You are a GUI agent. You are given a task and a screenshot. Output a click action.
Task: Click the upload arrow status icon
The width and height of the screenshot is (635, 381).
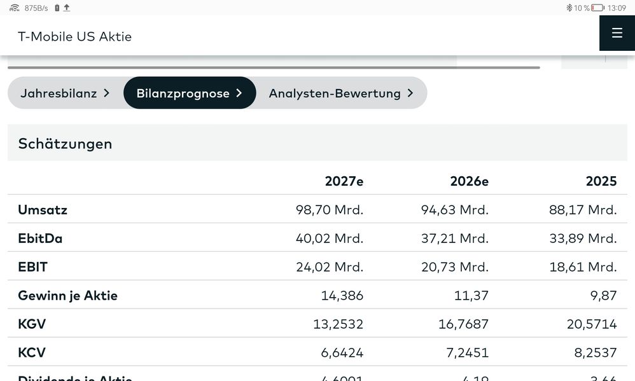[x=67, y=8]
